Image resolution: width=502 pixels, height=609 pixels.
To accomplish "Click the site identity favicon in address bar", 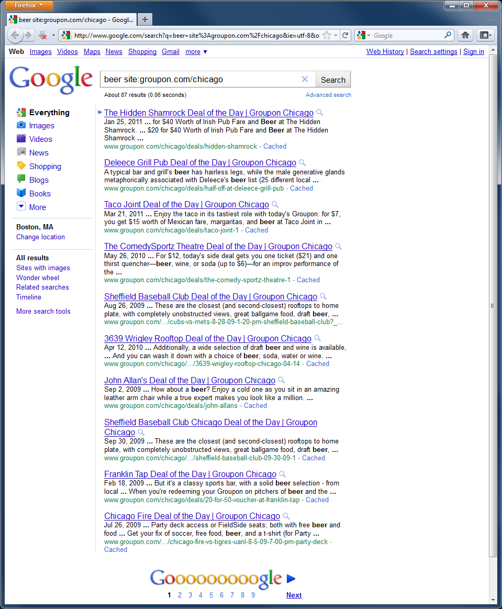I will coord(66,35).
